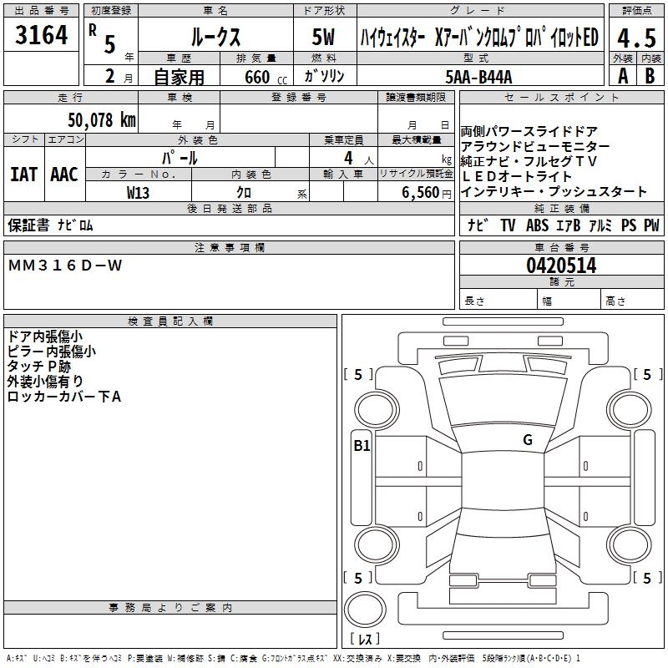Click the model code 5AA-B44A
This screenshot has height=668, width=668.
pyautogui.click(x=479, y=76)
